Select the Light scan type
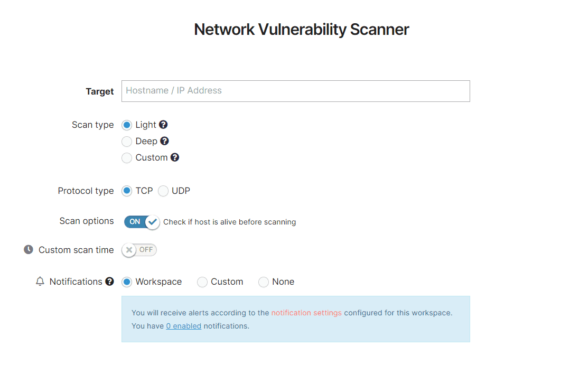The image size is (561, 365). tap(127, 125)
